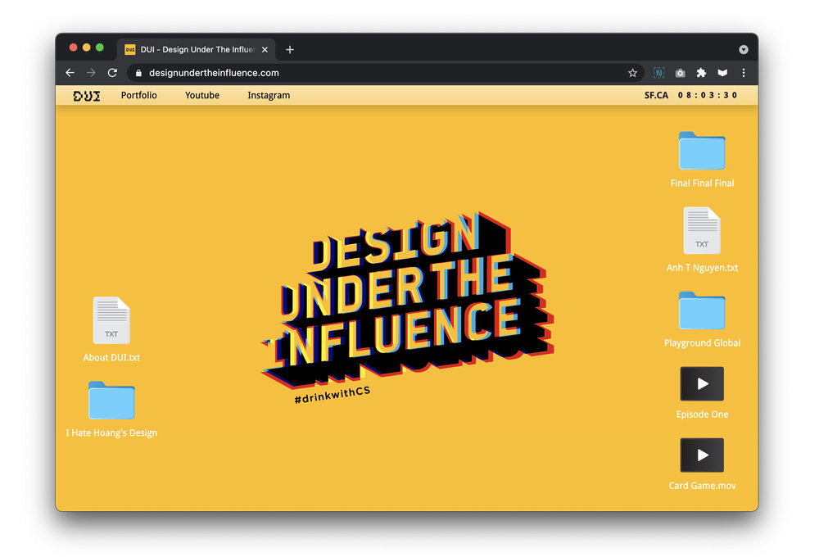Open the Playground Global folder icon

[702, 310]
